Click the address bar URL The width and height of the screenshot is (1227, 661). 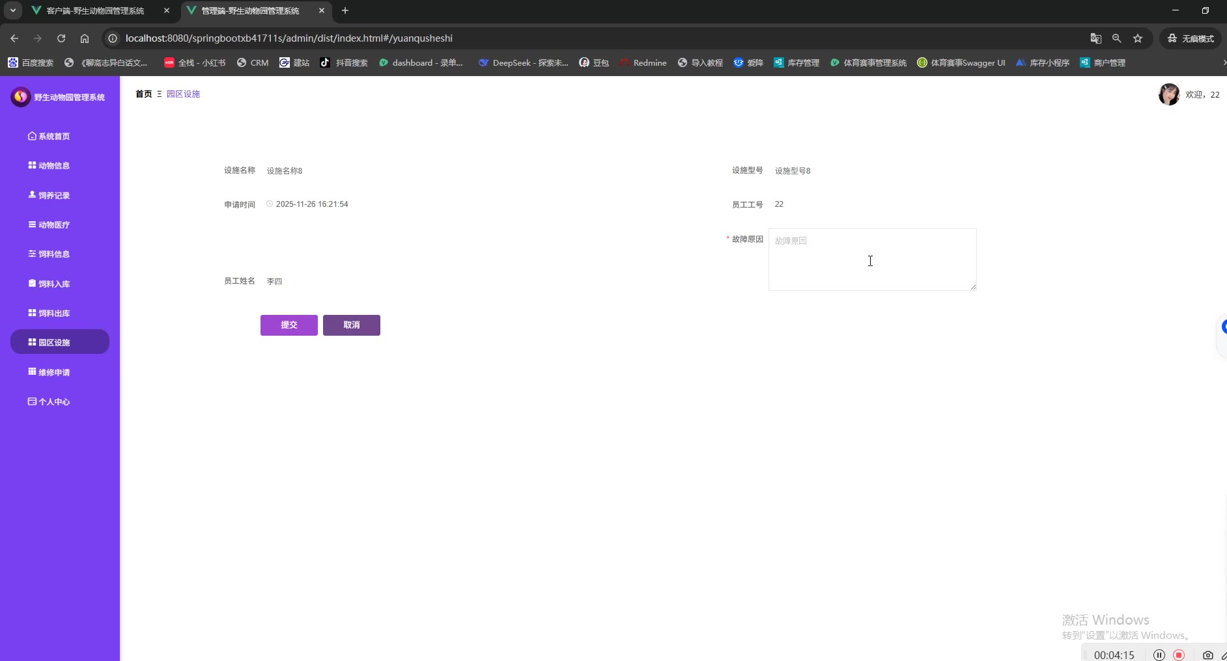coord(289,38)
